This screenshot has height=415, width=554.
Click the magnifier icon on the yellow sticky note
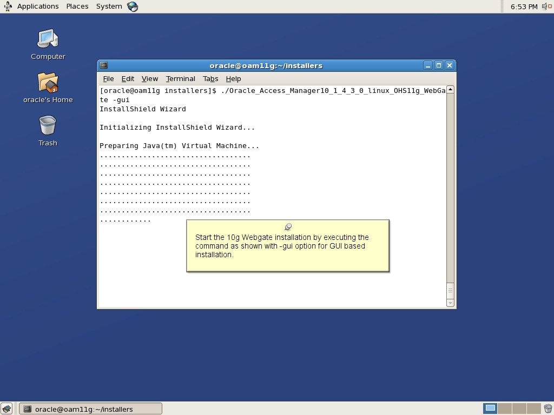point(288,226)
